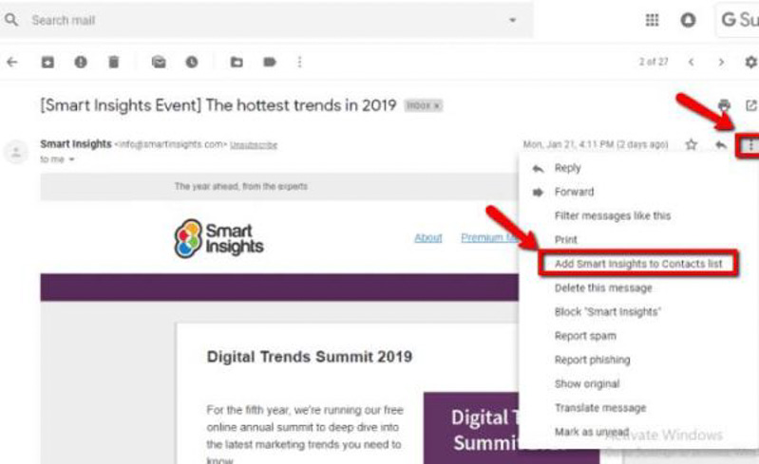Image resolution: width=759 pixels, height=464 pixels.
Task: Snooze this email clock icon
Action: tap(192, 62)
